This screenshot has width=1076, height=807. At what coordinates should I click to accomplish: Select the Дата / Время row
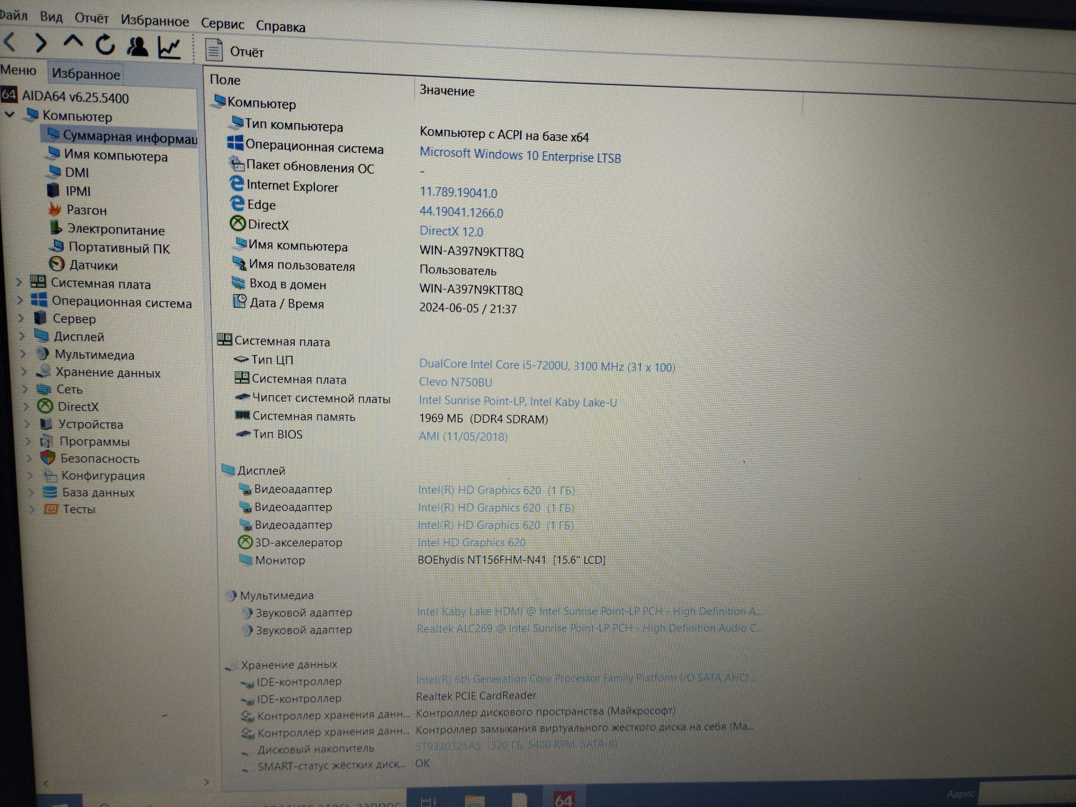(374, 305)
